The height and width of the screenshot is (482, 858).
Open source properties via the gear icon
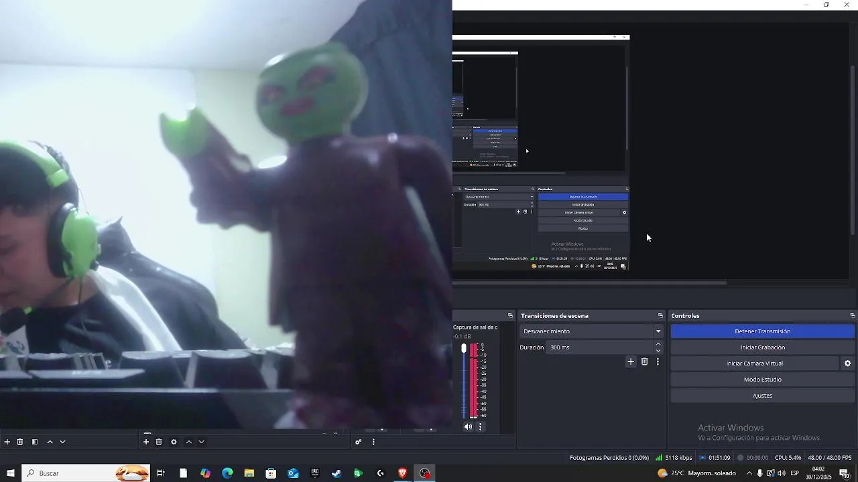(174, 442)
